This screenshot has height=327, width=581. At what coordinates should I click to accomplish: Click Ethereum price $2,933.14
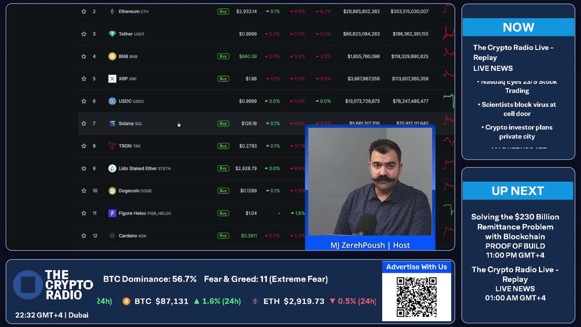pyautogui.click(x=246, y=11)
